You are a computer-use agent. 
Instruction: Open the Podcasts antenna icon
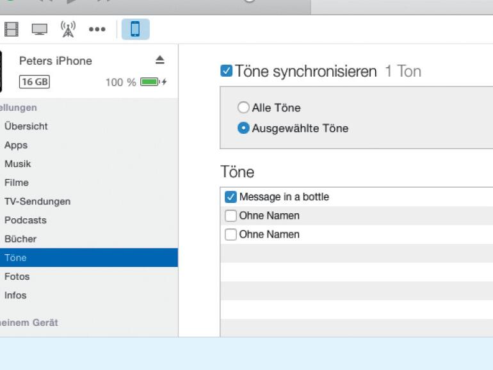pos(68,29)
